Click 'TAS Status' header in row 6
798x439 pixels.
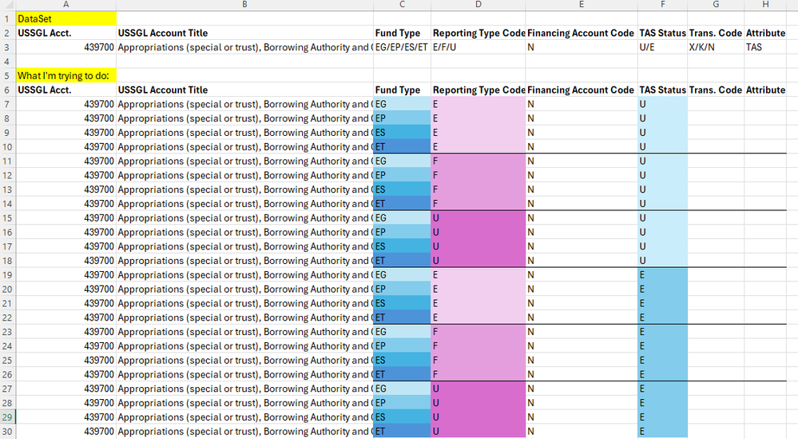coord(663,90)
